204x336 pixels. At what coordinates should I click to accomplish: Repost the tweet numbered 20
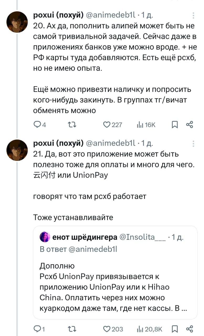point(71,125)
